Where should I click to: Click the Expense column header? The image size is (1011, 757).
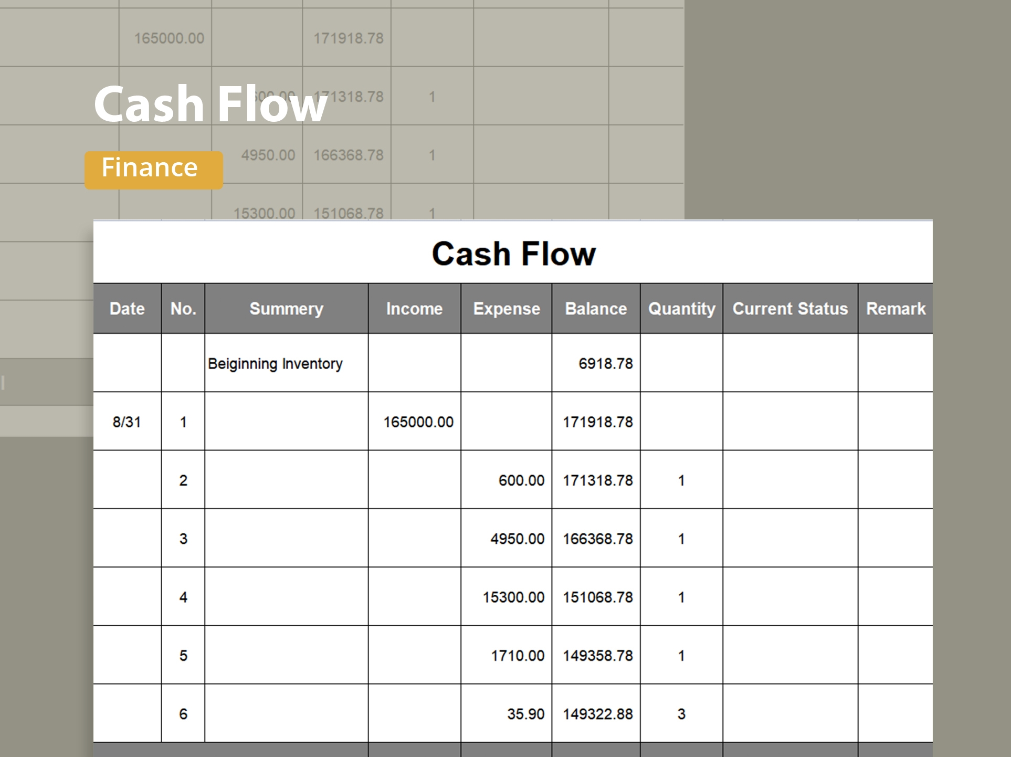tap(506, 309)
